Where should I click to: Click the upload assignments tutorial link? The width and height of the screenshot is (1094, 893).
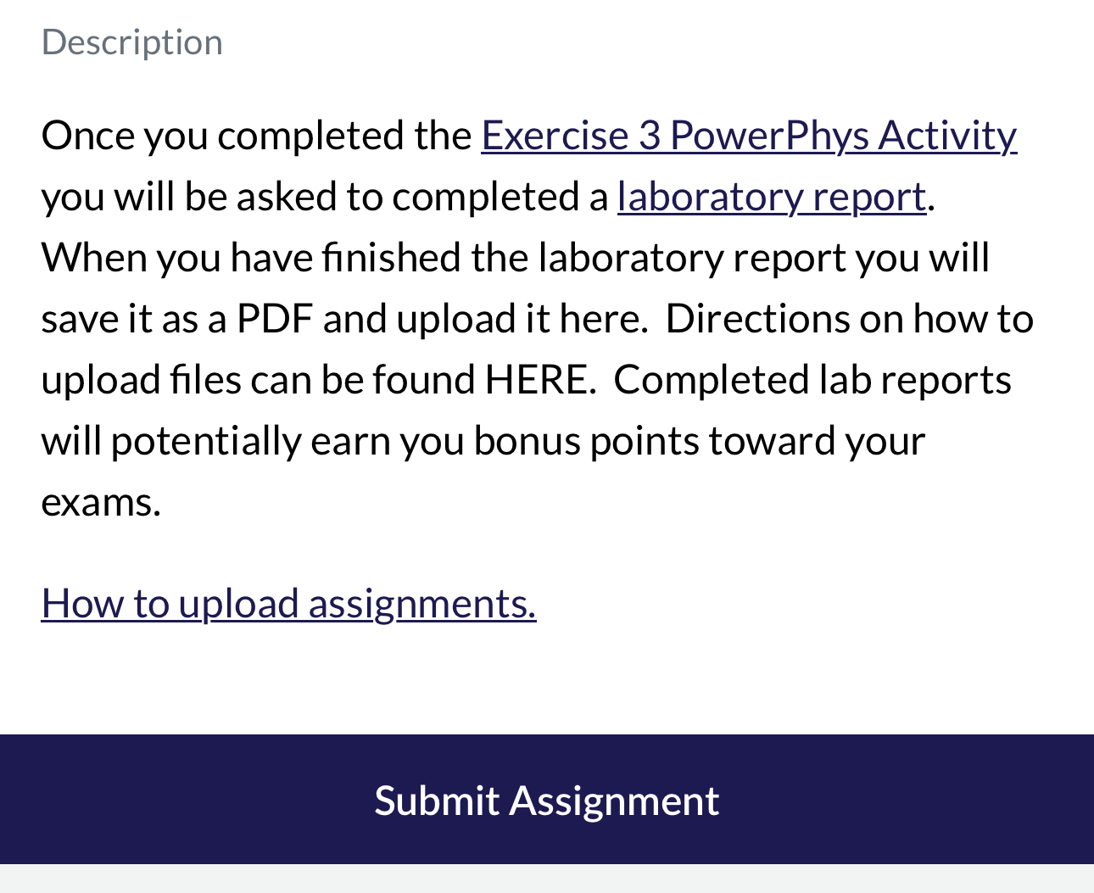tap(288, 604)
